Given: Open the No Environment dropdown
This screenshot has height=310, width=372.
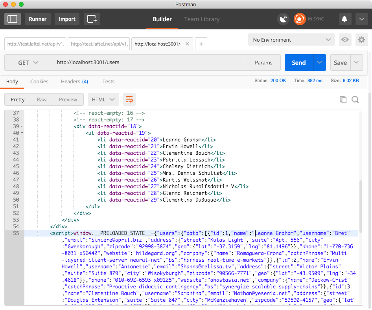Looking at the screenshot, I should point(291,40).
